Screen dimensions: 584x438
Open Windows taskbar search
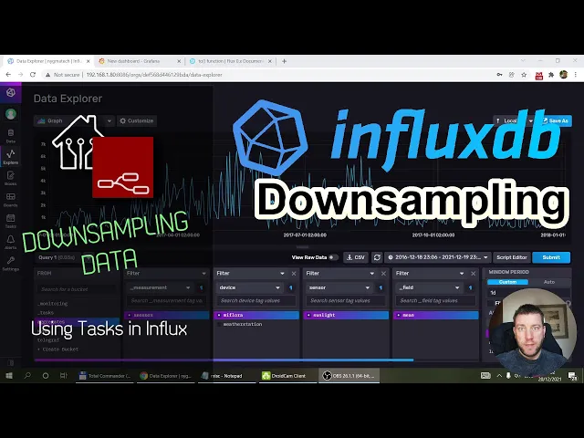pyautogui.click(x=27, y=375)
